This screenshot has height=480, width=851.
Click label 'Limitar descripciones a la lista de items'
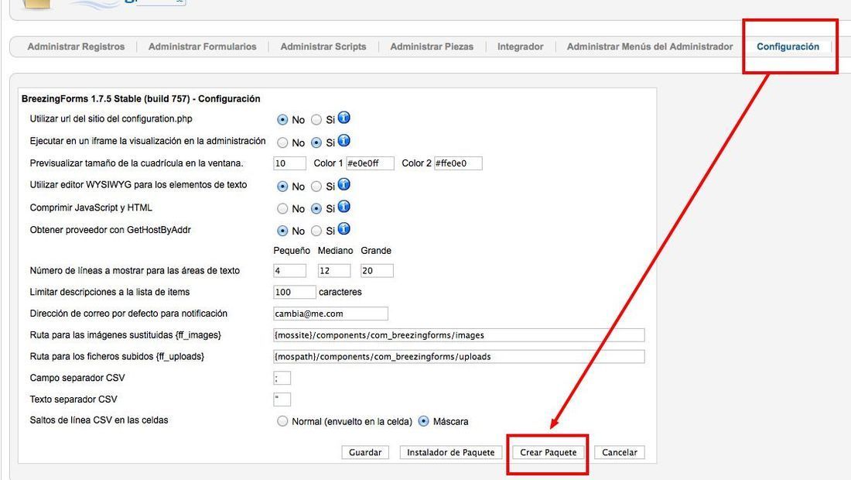(x=110, y=292)
